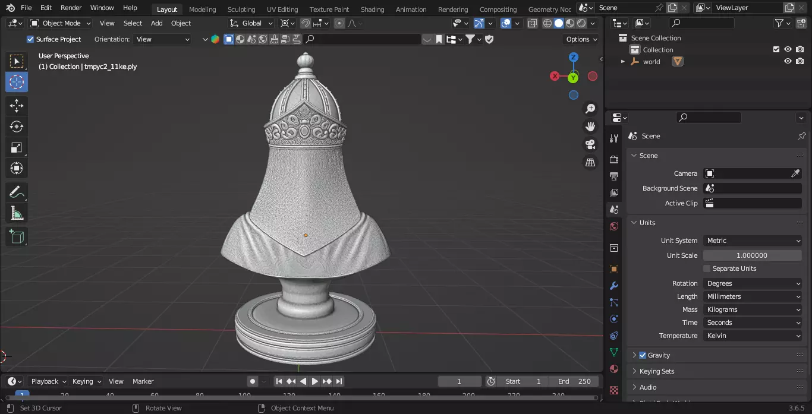Open the Render properties tab
The image size is (812, 414).
tap(614, 160)
